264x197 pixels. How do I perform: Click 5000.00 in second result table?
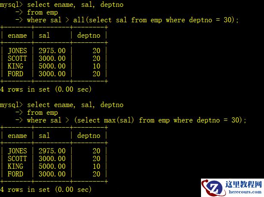pos(52,167)
